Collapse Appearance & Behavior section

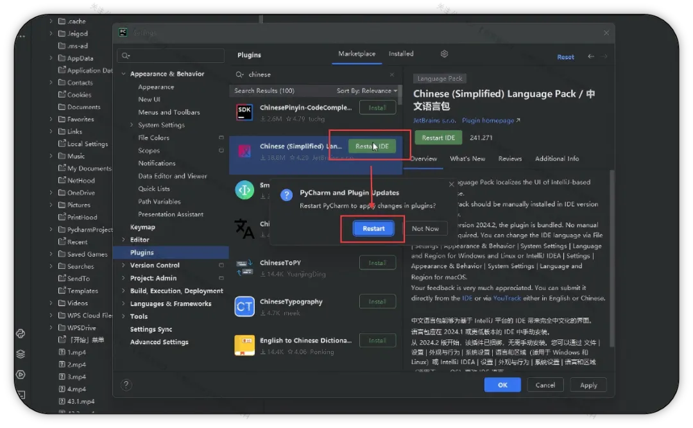(x=123, y=74)
